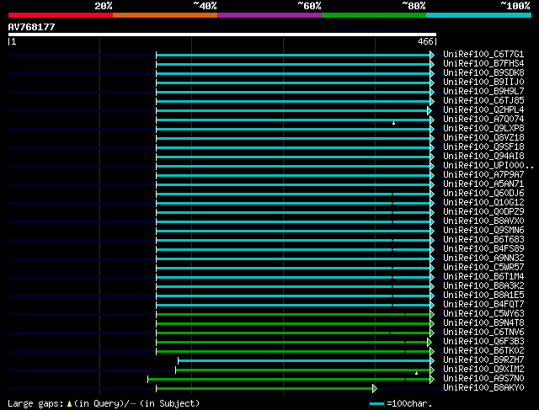
Task: Select the UniRef100_B9RZH7 label
Action: coord(483,360)
